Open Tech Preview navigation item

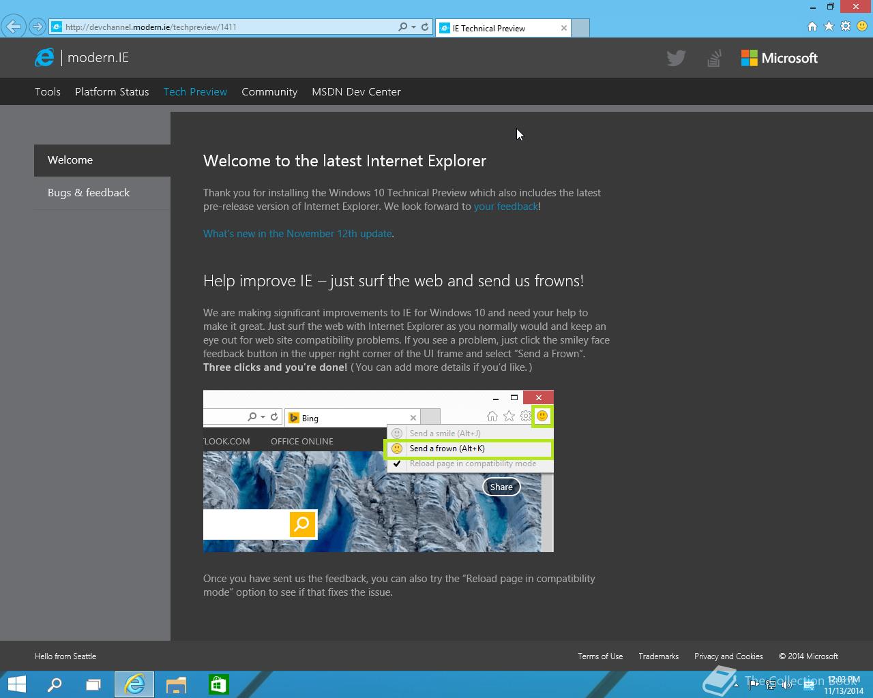(x=195, y=91)
